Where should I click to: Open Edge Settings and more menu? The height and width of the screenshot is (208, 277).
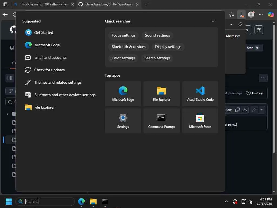click(x=261, y=15)
